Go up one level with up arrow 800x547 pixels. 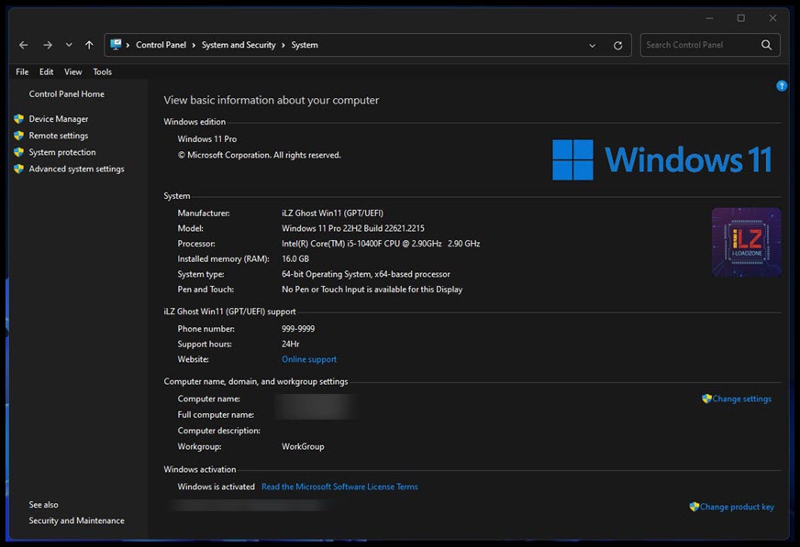(x=89, y=45)
